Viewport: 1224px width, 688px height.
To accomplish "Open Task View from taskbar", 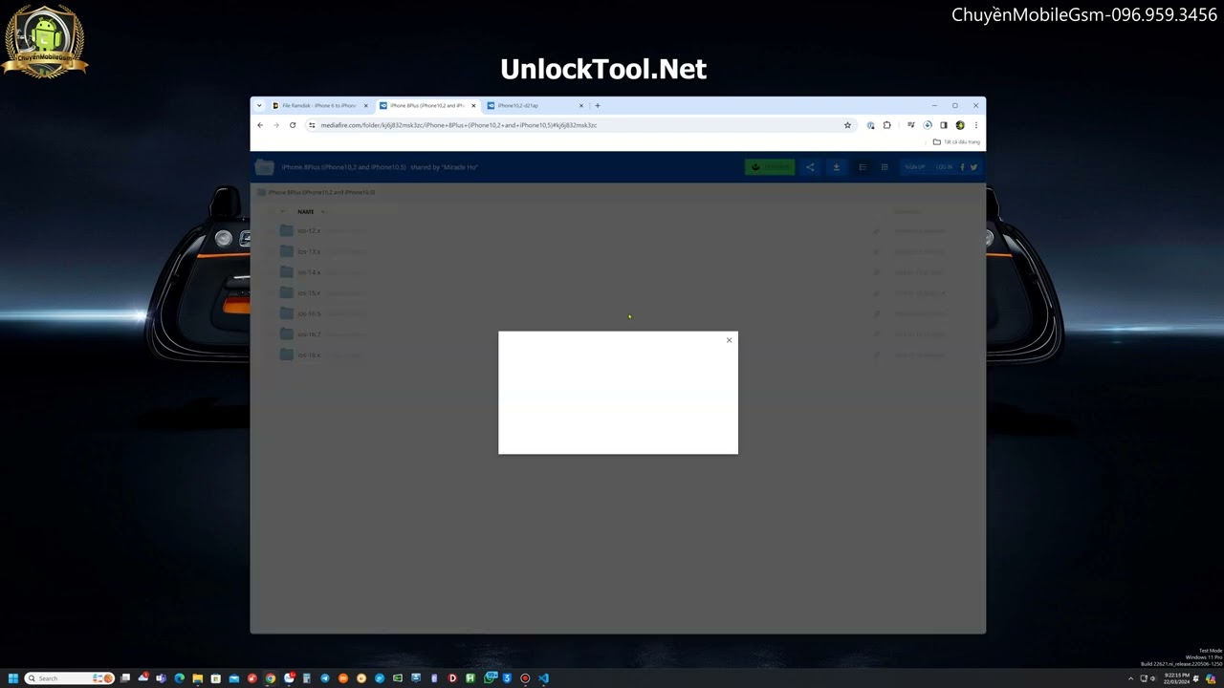I will (x=125, y=678).
